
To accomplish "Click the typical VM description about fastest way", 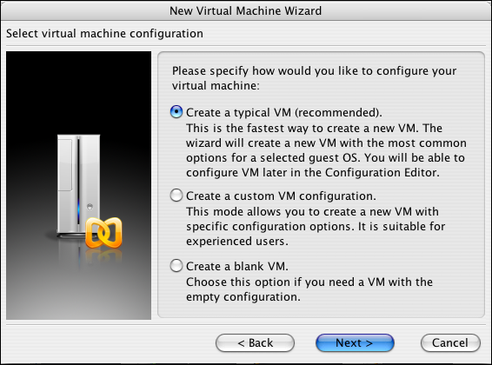I will [x=326, y=150].
